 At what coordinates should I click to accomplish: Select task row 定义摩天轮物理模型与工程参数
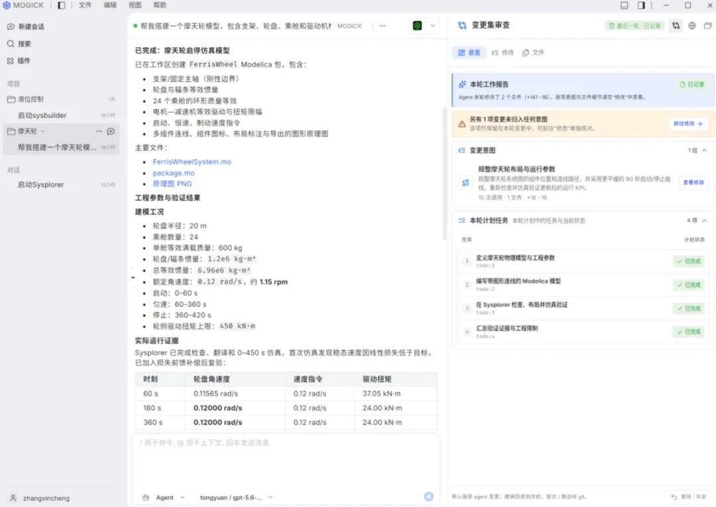[x=583, y=261]
